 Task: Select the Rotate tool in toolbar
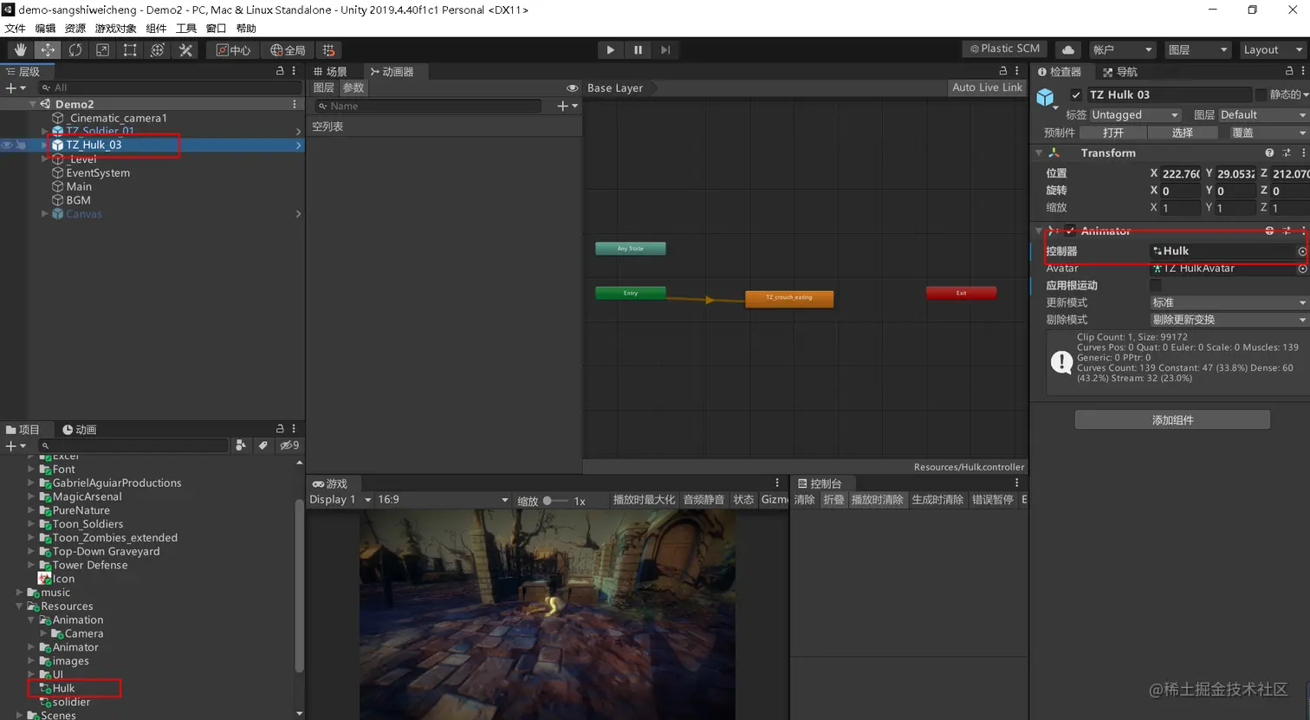(x=75, y=50)
